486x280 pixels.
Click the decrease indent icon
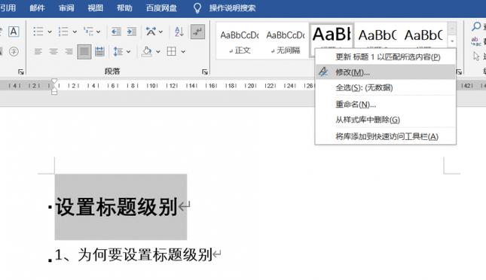116,32
